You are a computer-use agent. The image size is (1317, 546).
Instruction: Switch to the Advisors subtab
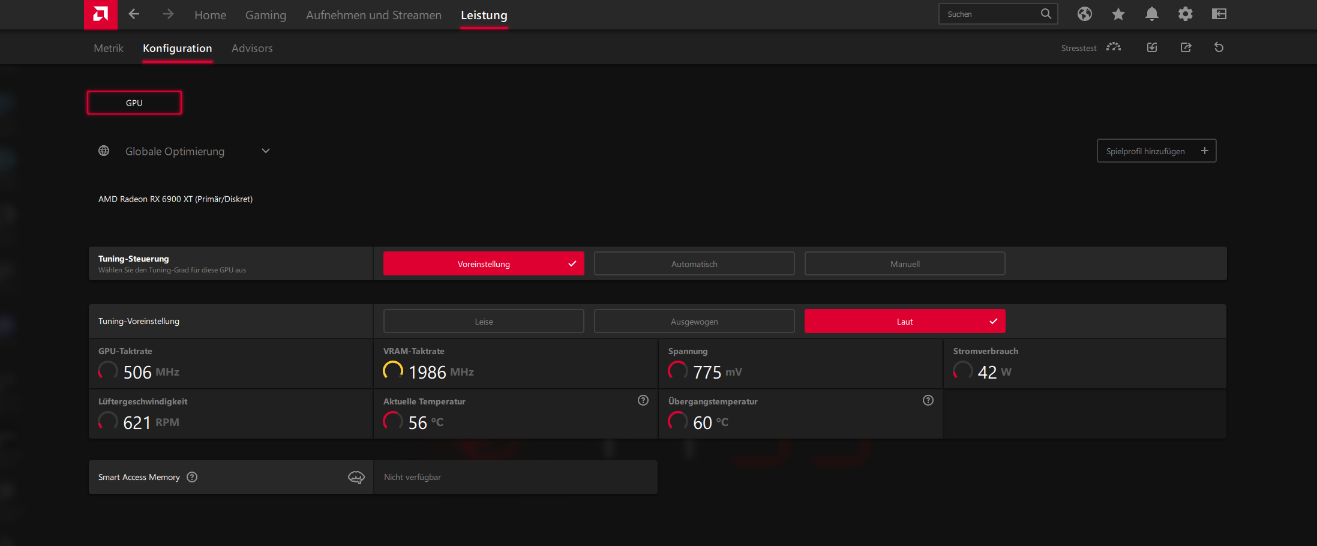click(252, 48)
